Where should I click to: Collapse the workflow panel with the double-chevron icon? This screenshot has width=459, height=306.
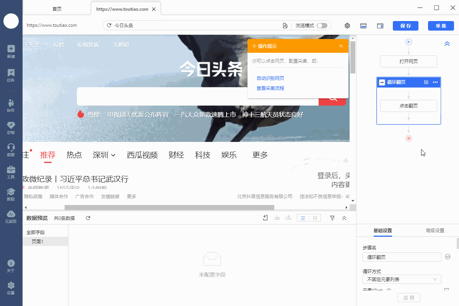click(x=447, y=44)
